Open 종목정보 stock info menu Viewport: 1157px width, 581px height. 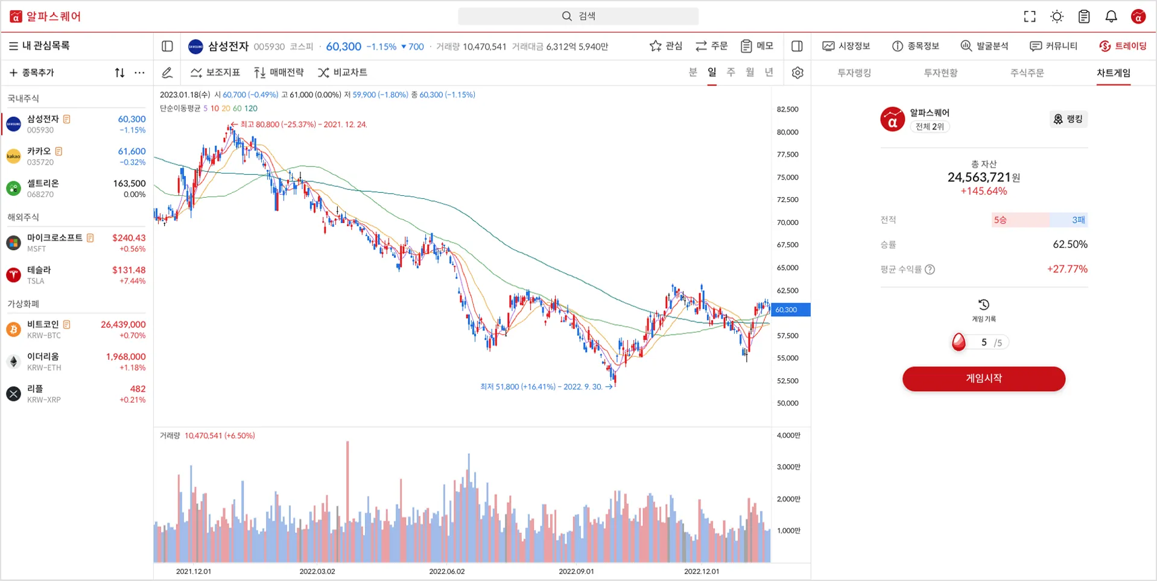click(x=916, y=46)
